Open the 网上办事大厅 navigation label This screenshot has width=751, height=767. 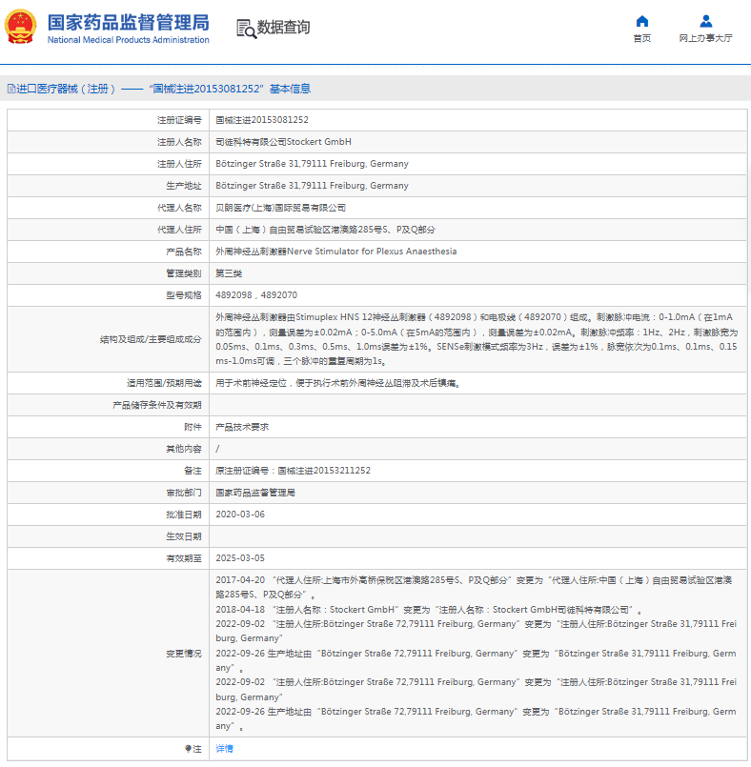pos(705,38)
